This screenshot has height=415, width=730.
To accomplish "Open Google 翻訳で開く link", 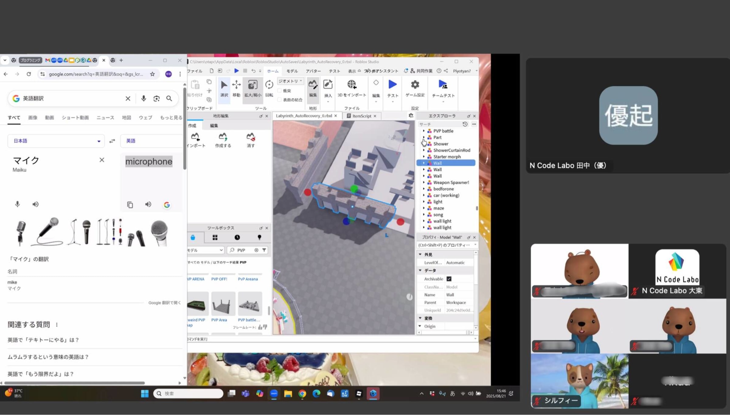I will (164, 303).
